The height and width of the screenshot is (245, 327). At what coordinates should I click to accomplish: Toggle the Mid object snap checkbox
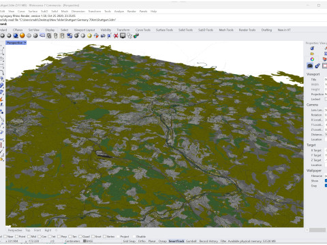pyautogui.click(x=29, y=236)
